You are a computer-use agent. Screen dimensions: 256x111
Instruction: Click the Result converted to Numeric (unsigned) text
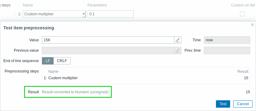(x=75, y=92)
